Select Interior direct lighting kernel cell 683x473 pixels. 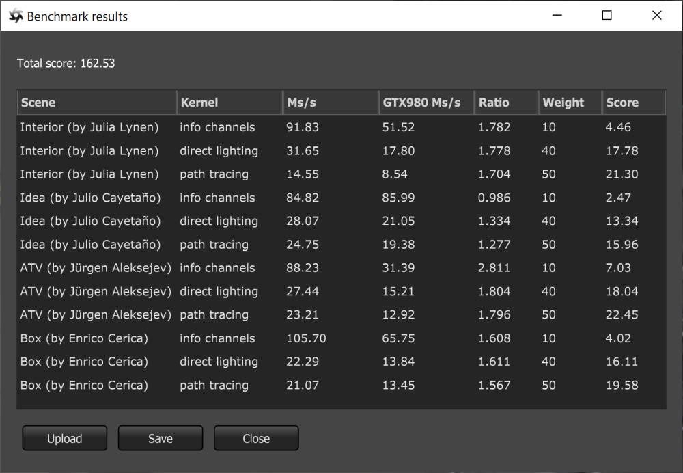(219, 151)
